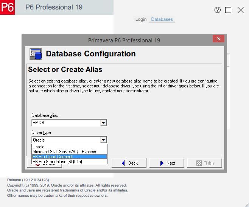The height and width of the screenshot is (207, 249).
Task: Click the Database alias label
Action: pyautogui.click(x=45, y=115)
